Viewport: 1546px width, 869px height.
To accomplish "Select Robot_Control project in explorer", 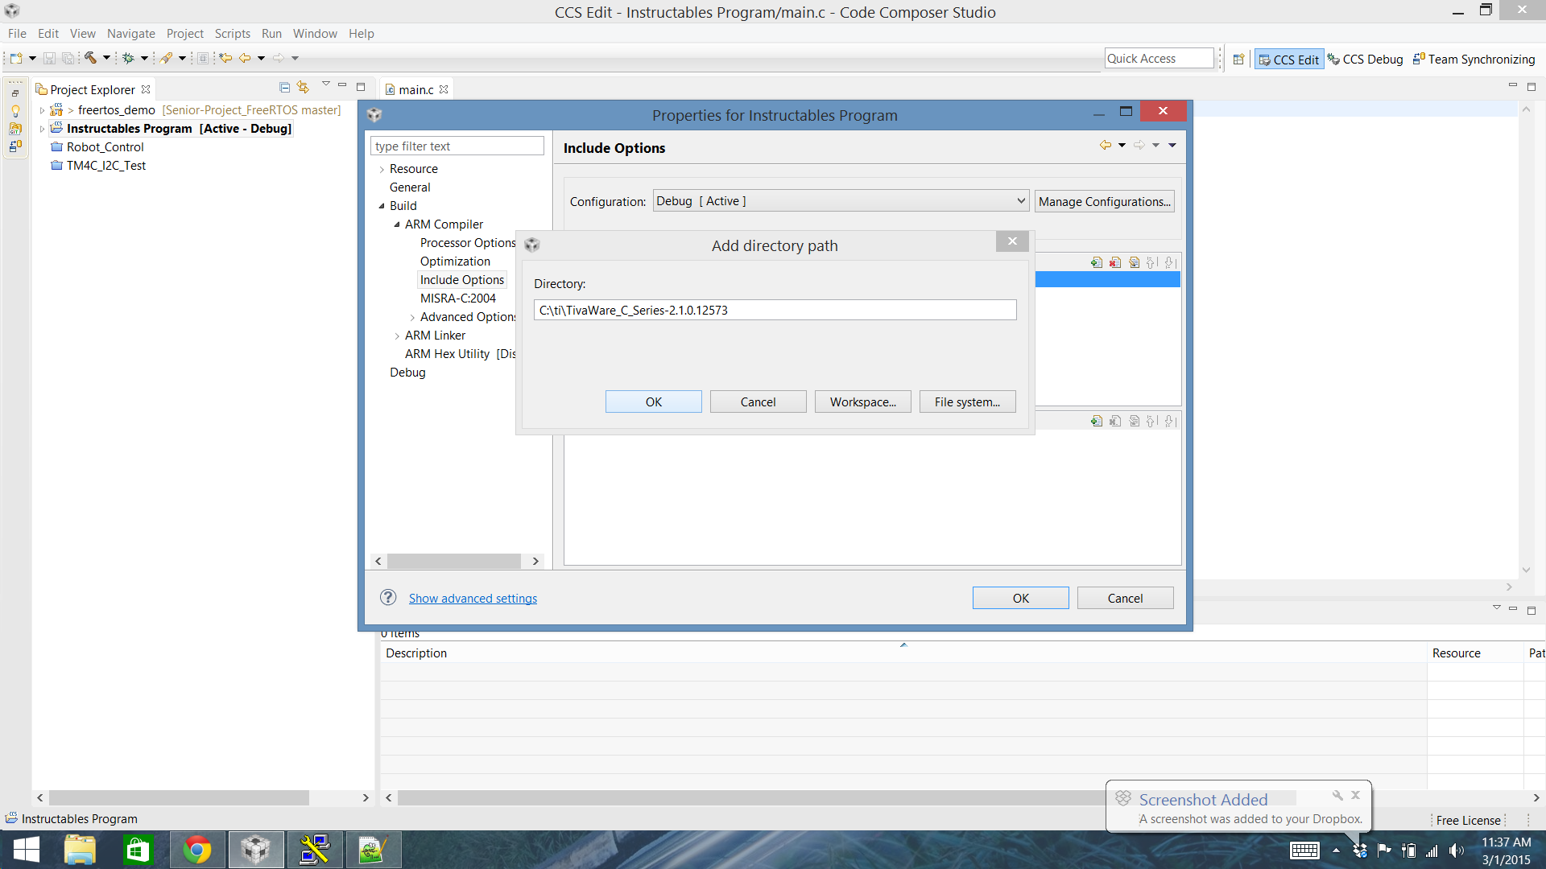I will click(x=105, y=147).
